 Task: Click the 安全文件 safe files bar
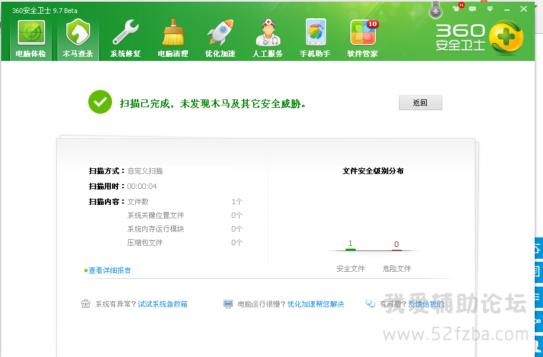coord(350,249)
